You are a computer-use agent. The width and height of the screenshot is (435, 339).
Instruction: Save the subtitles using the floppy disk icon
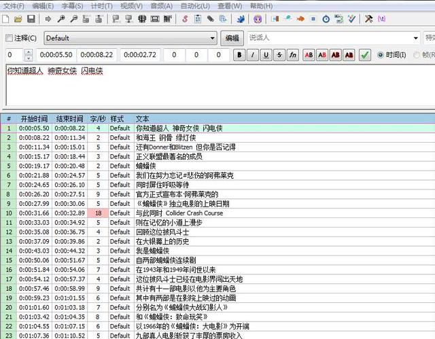(31, 19)
